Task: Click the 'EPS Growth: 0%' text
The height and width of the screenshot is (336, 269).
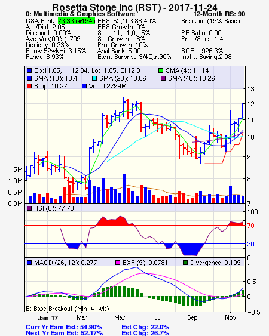Action: tap(121, 27)
